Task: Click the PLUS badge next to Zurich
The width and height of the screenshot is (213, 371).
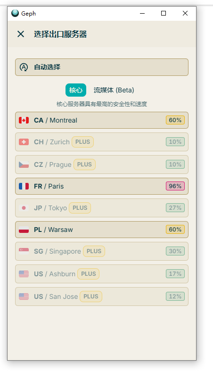Action: point(82,142)
